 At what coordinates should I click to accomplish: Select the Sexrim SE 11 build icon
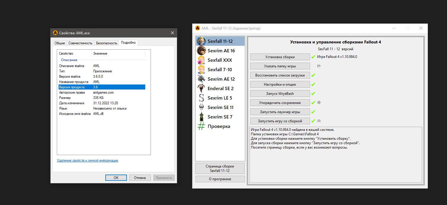tap(201, 108)
